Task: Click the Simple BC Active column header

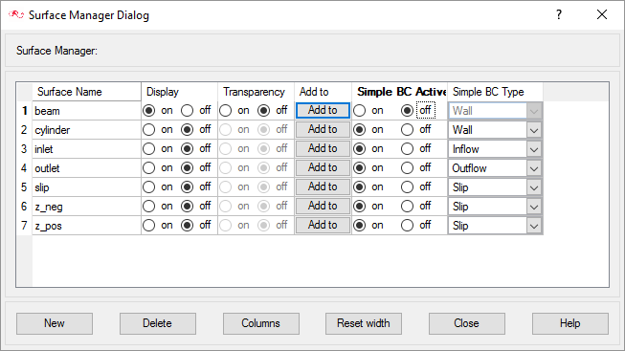Action: click(x=400, y=92)
